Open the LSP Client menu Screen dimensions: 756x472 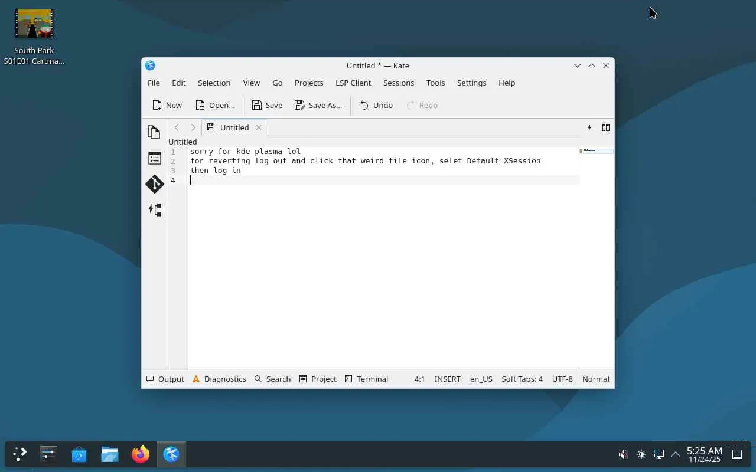pos(353,83)
